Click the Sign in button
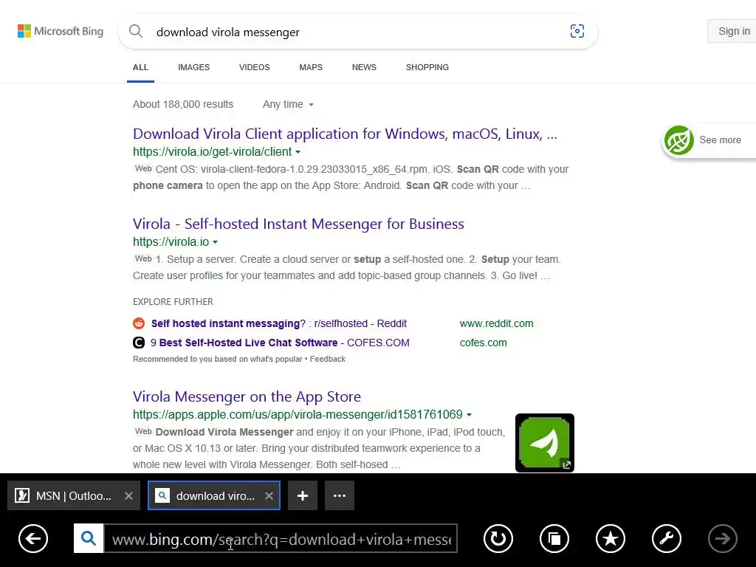 [732, 31]
